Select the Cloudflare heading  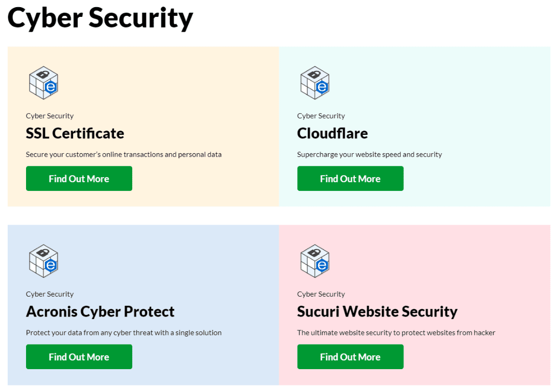click(x=332, y=134)
